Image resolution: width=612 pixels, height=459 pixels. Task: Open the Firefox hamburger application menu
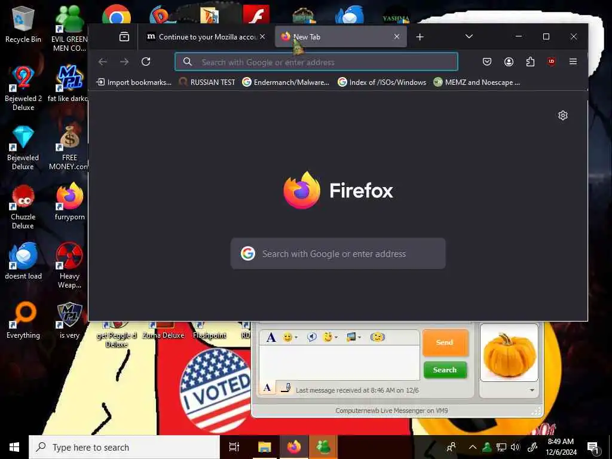[x=573, y=62]
